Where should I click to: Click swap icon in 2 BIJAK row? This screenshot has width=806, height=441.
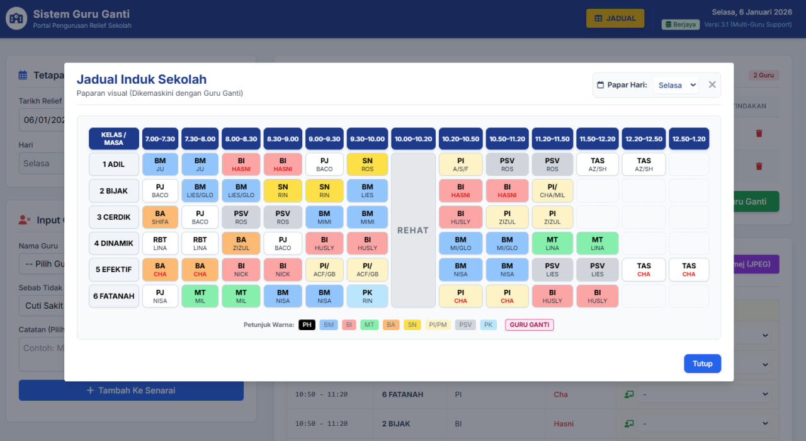pyautogui.click(x=628, y=423)
